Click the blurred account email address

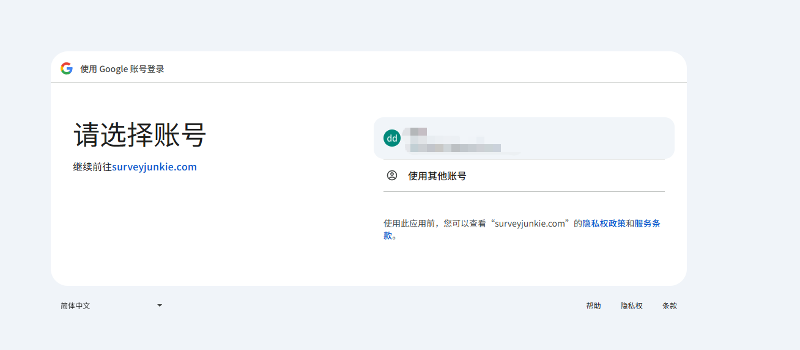click(456, 147)
